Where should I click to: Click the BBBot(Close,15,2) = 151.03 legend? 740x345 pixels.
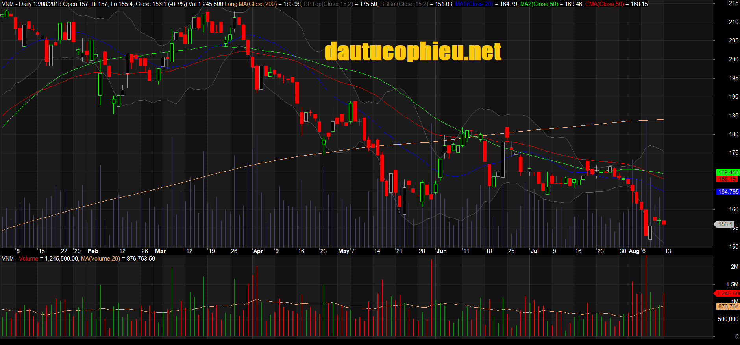point(416,4)
